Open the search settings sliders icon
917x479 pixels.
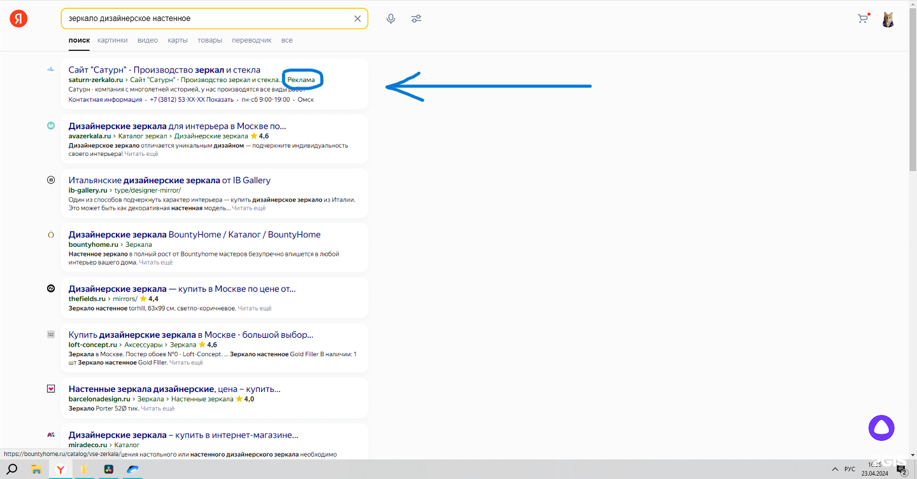click(x=416, y=18)
